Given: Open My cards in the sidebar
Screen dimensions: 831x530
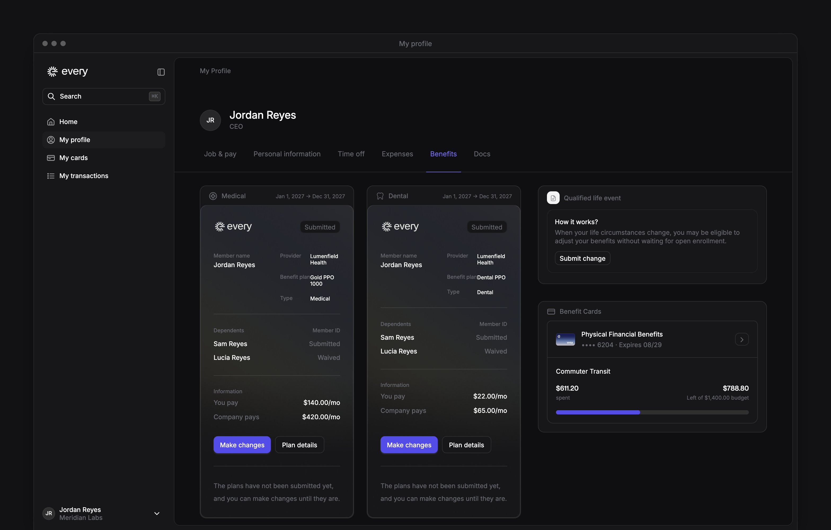Looking at the screenshot, I should [x=104, y=158].
